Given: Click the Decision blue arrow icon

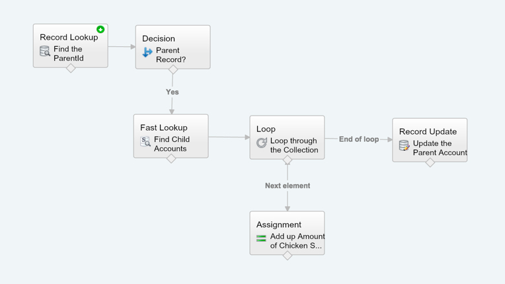Looking at the screenshot, I should [x=147, y=53].
